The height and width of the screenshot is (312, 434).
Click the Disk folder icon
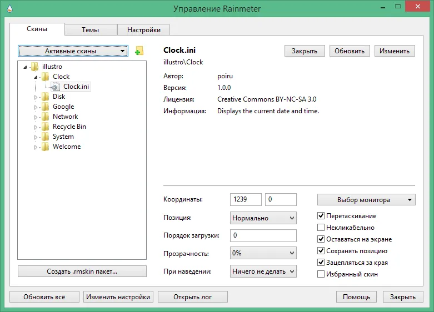coord(46,97)
